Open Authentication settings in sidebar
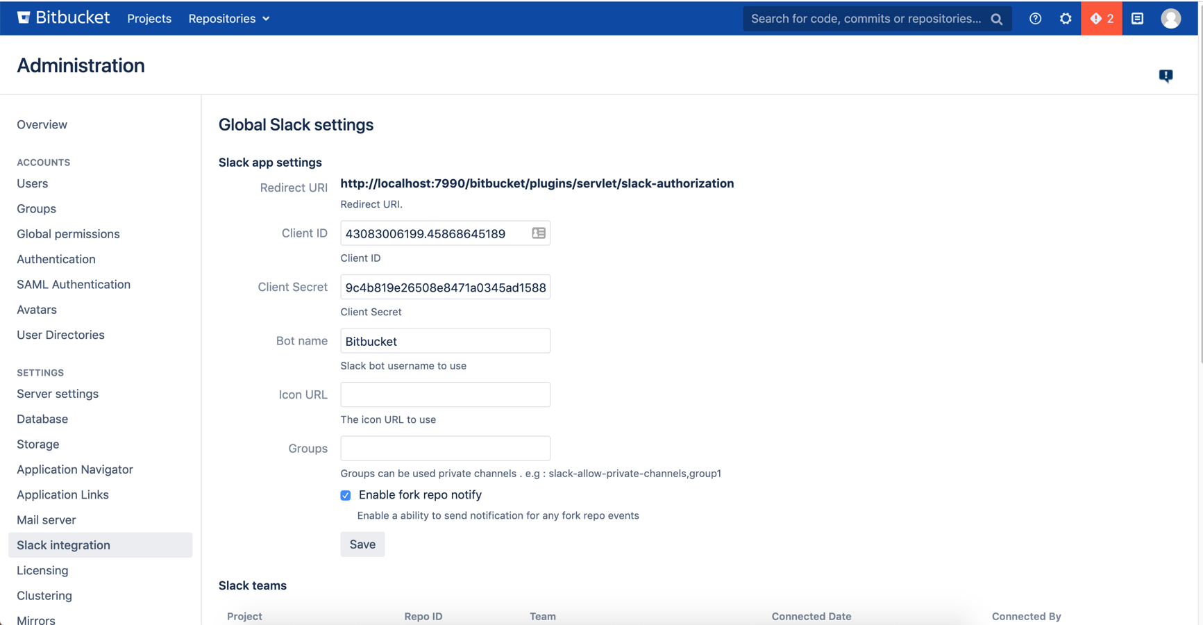Image resolution: width=1203 pixels, height=625 pixels. tap(56, 259)
